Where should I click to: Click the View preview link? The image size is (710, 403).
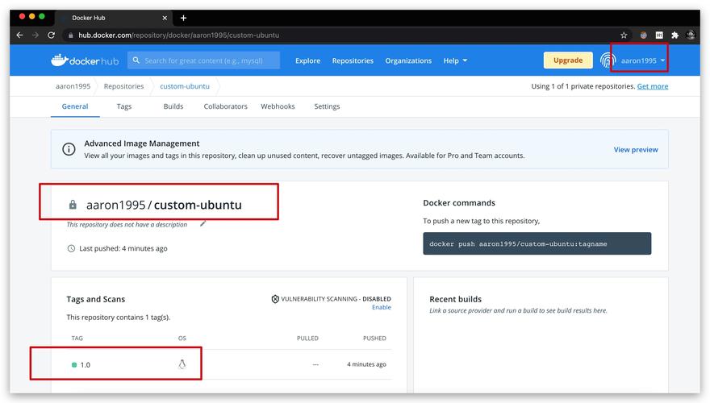click(x=636, y=149)
